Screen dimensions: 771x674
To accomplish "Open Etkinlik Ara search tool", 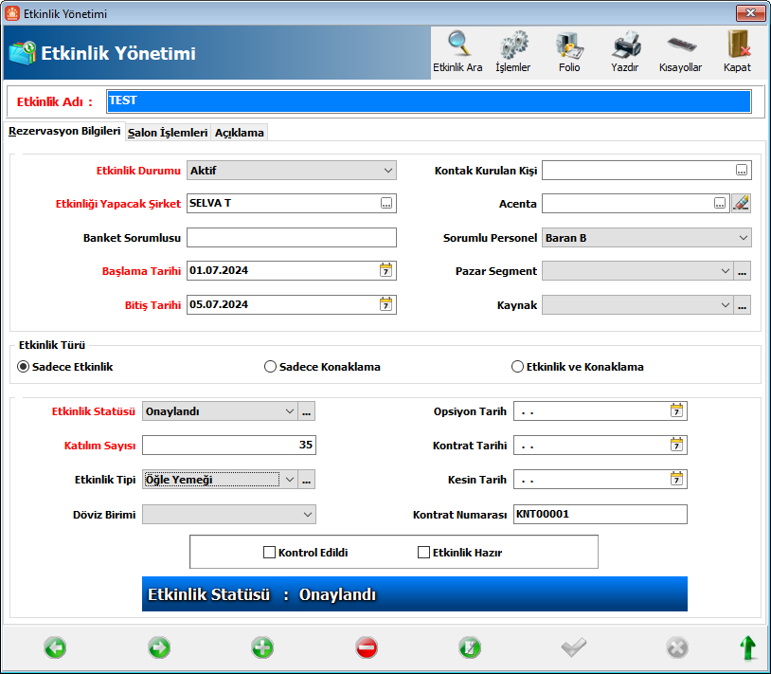I will (x=457, y=52).
